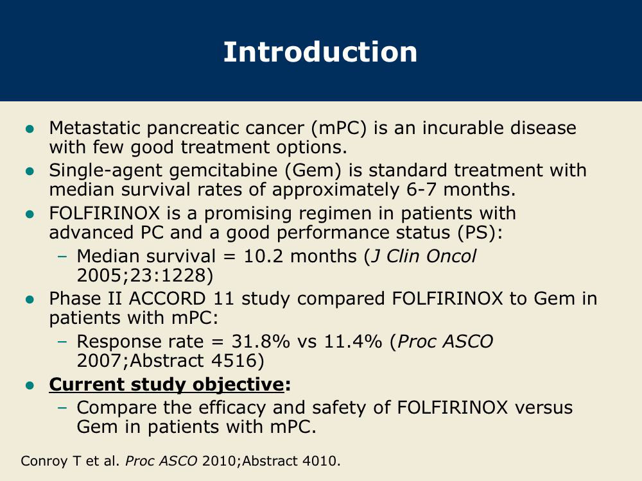Click the Introduction slide title
Viewport: 642px width, 481px height.
[x=320, y=52]
